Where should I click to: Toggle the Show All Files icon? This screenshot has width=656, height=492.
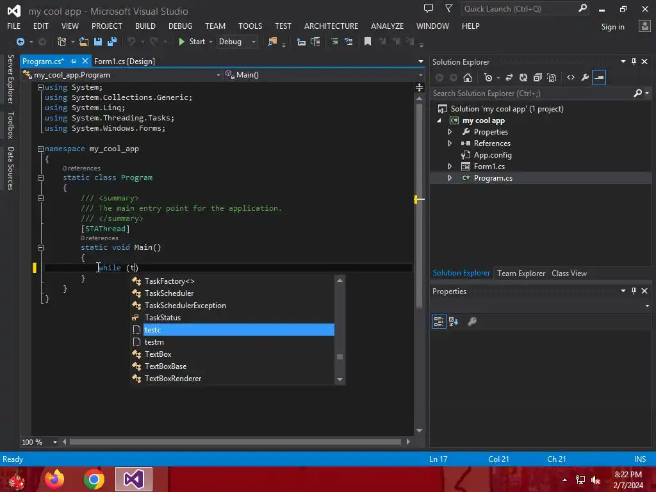point(552,78)
